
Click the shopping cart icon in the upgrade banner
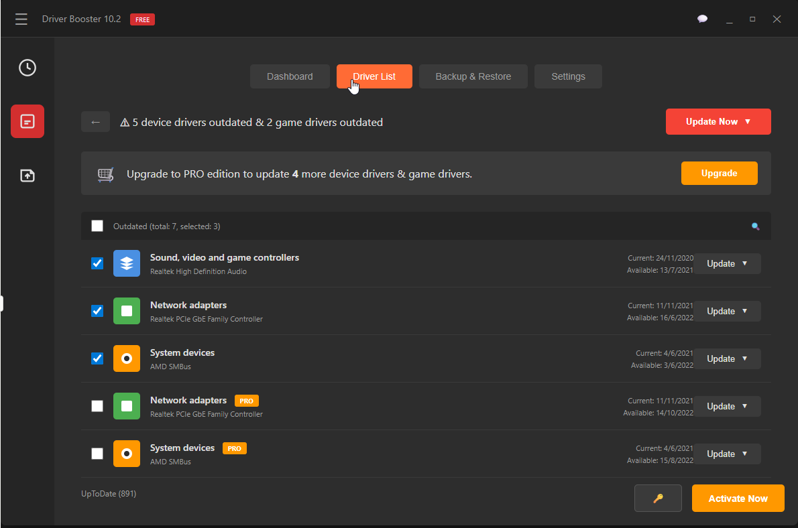pos(105,173)
